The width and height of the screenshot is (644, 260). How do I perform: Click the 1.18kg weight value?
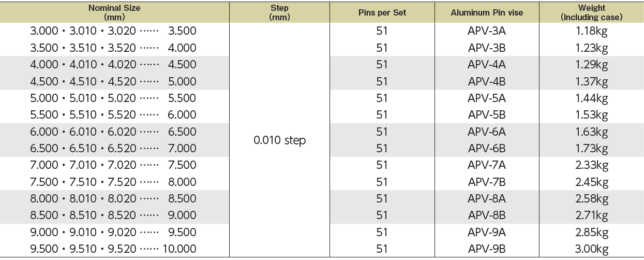click(592, 31)
